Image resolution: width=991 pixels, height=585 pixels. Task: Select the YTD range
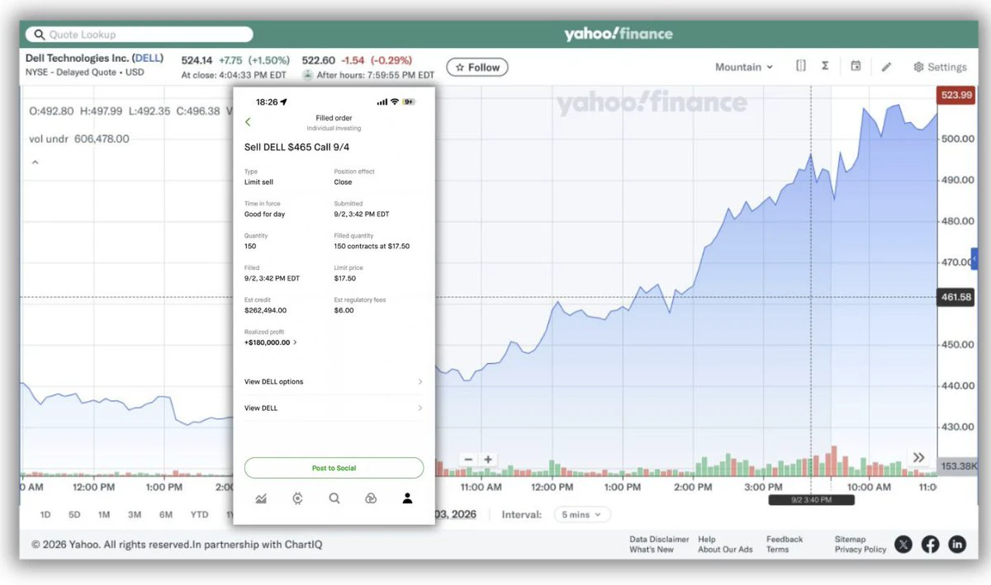point(199,515)
